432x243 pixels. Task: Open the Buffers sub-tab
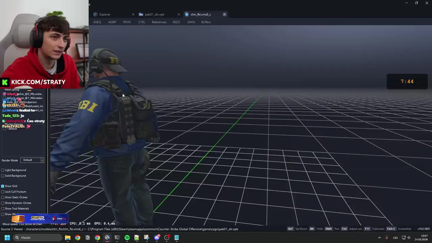pos(206,22)
